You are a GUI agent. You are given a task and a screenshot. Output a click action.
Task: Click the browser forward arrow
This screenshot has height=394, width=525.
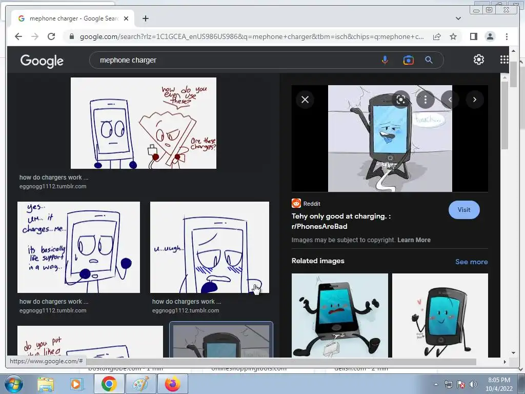point(35,36)
